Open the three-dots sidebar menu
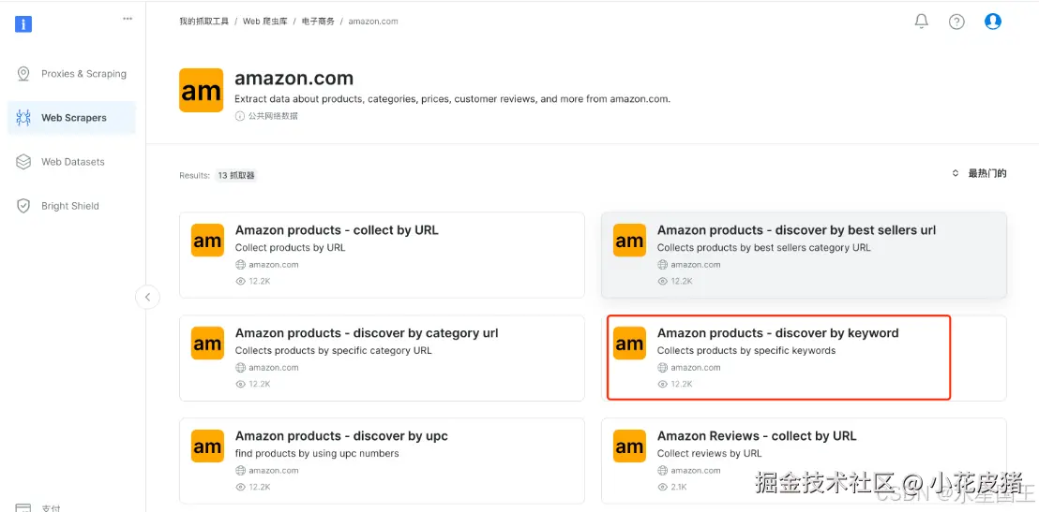 coord(128,18)
